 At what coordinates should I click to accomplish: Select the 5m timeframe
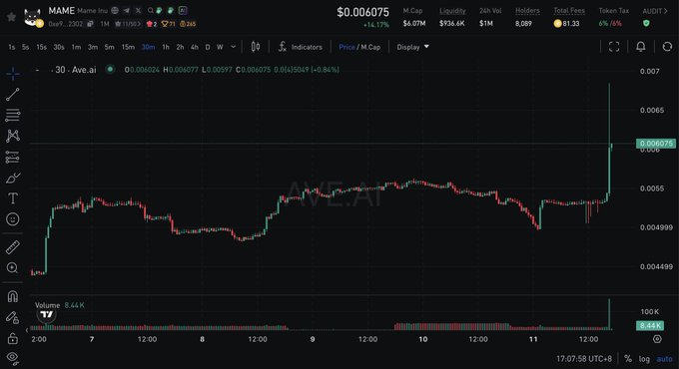(109, 47)
